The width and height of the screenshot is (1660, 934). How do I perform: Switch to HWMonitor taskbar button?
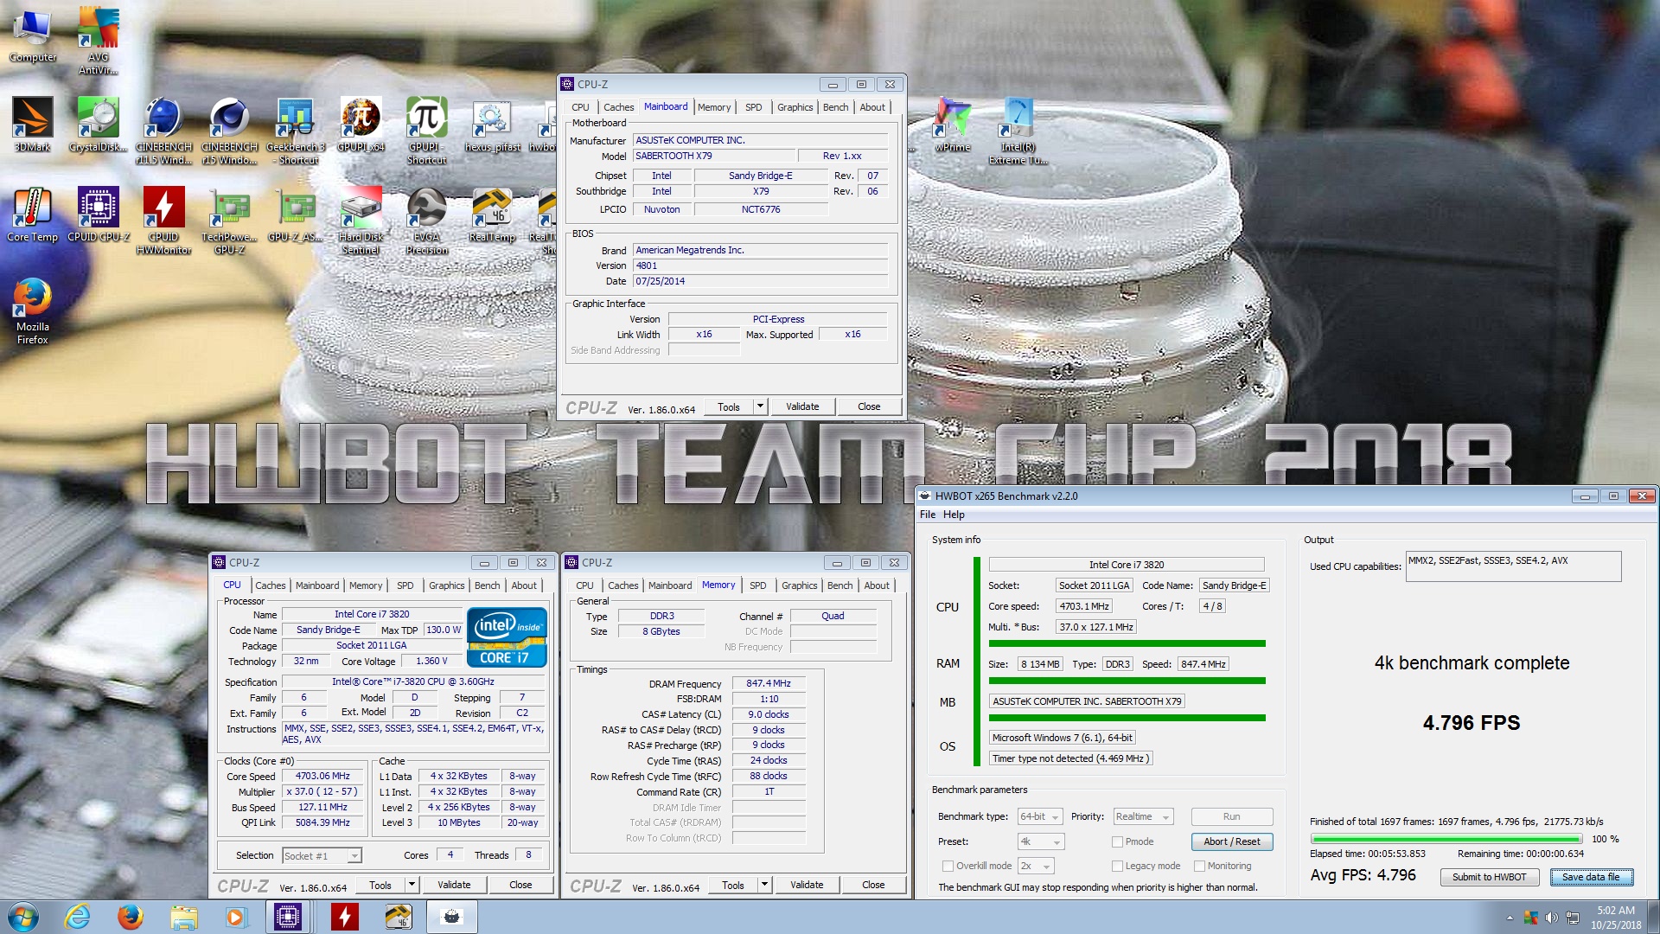pos(344,917)
